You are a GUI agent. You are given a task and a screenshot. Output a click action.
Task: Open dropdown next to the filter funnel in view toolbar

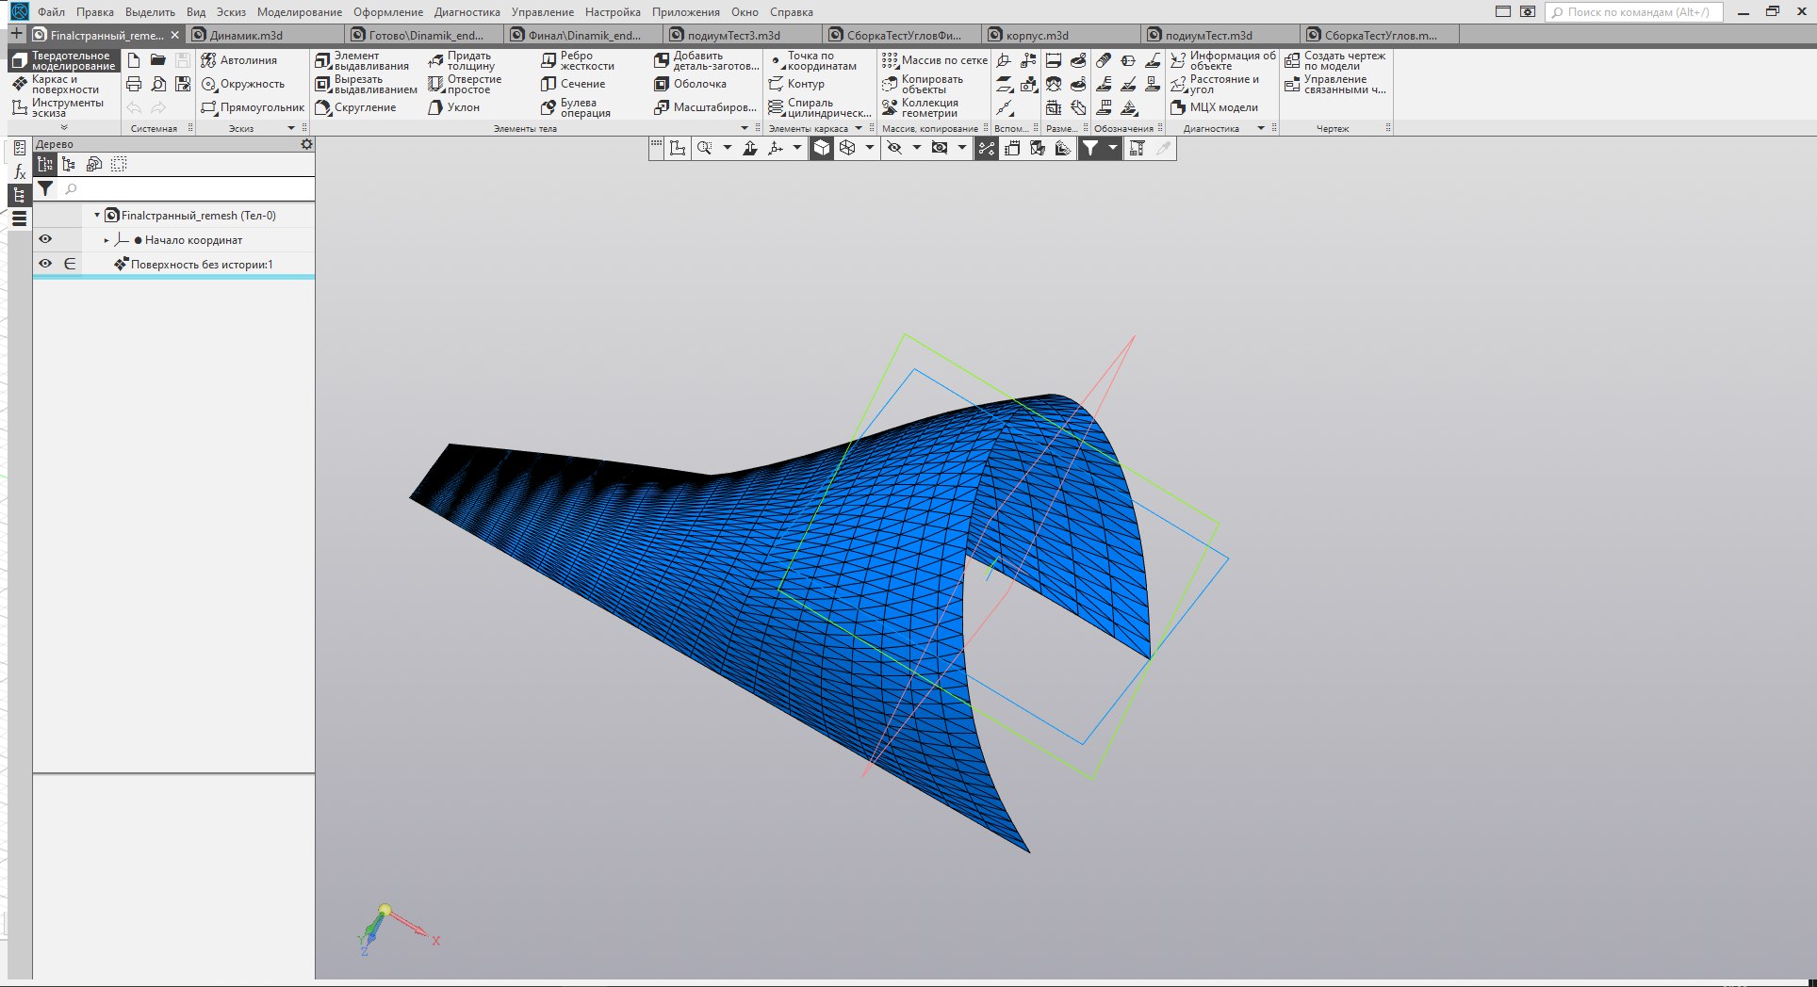pos(1113,148)
